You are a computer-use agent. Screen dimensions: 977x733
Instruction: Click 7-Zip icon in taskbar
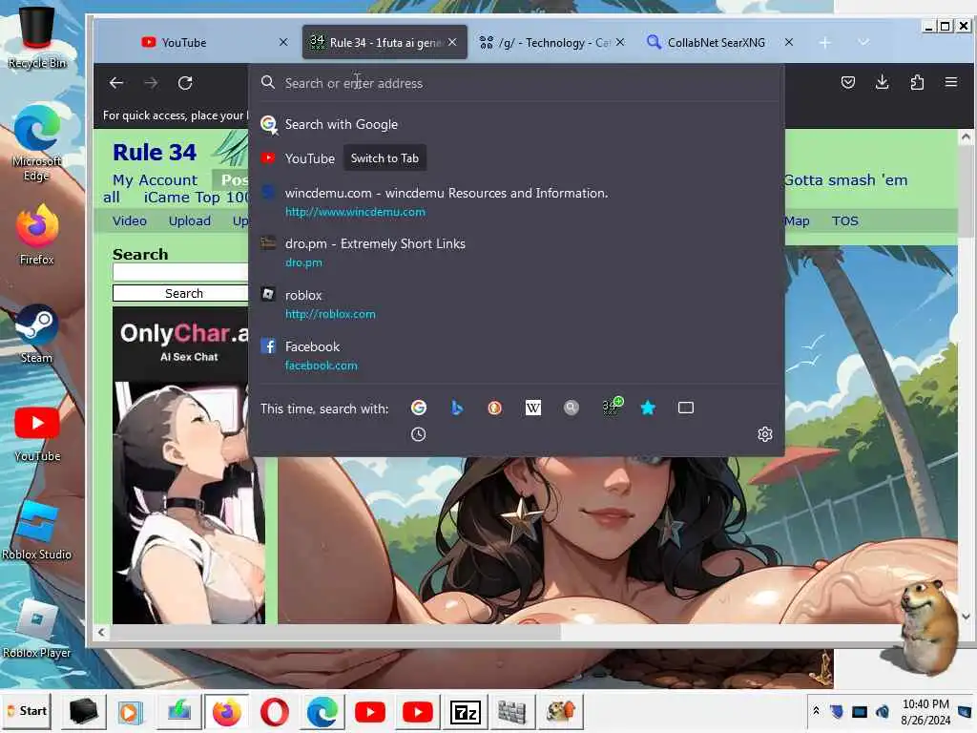coord(466,712)
